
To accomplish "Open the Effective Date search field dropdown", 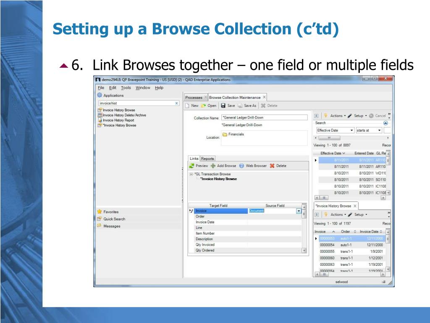I will coord(351,130).
